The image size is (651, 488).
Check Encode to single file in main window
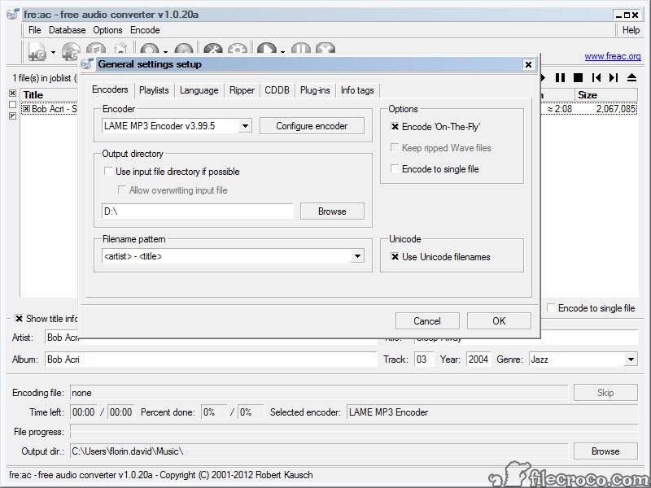tap(551, 308)
